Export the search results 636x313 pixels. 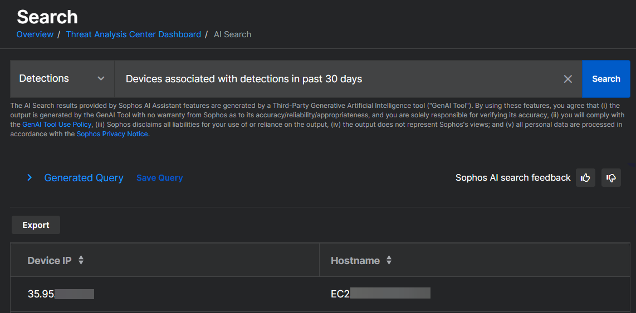click(36, 225)
